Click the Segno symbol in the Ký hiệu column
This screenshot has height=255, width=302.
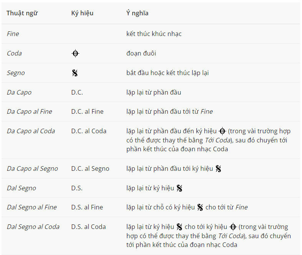click(x=75, y=73)
